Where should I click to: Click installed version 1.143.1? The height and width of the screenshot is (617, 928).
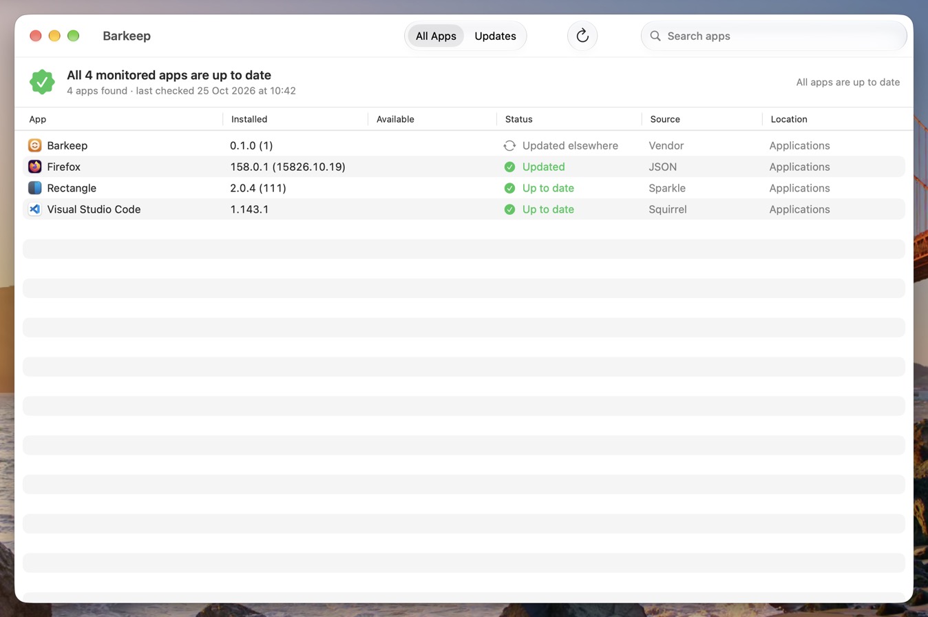point(249,209)
